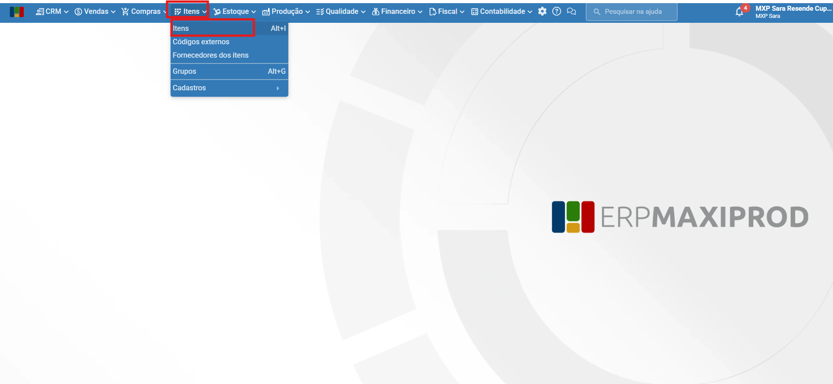Click the CRM icon in the top bar
The height and width of the screenshot is (384, 833).
pyautogui.click(x=40, y=12)
